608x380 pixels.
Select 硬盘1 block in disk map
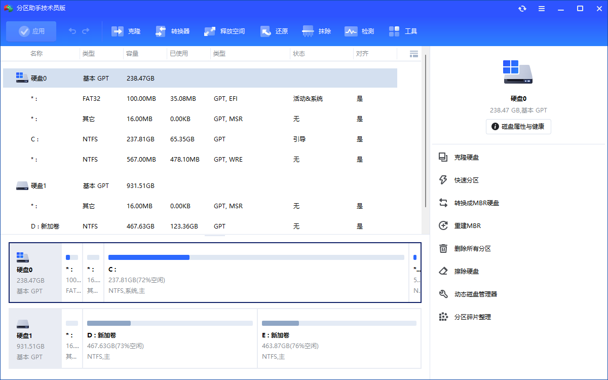point(35,338)
